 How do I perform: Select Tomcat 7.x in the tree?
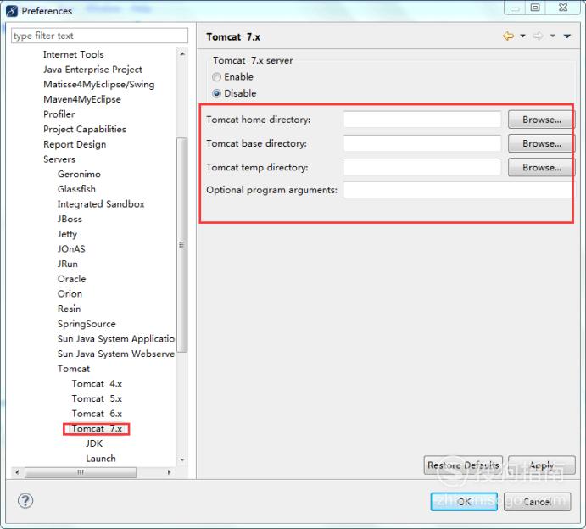click(98, 428)
